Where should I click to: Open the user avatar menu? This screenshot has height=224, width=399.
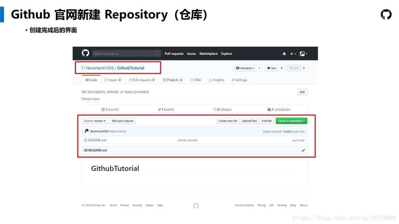(x=303, y=54)
